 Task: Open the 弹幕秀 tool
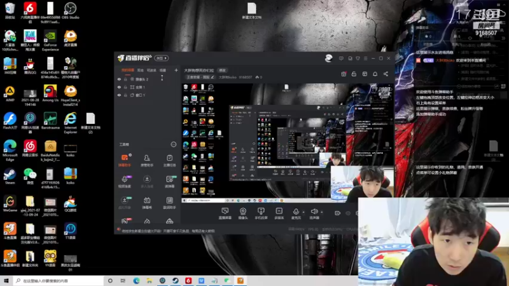coord(147,203)
